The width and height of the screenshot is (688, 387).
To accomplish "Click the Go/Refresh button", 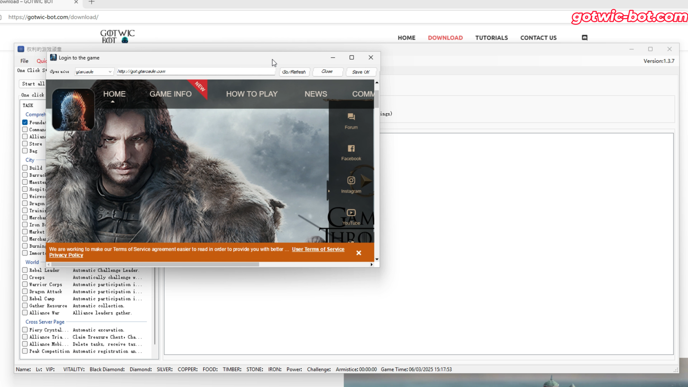I will click(294, 72).
